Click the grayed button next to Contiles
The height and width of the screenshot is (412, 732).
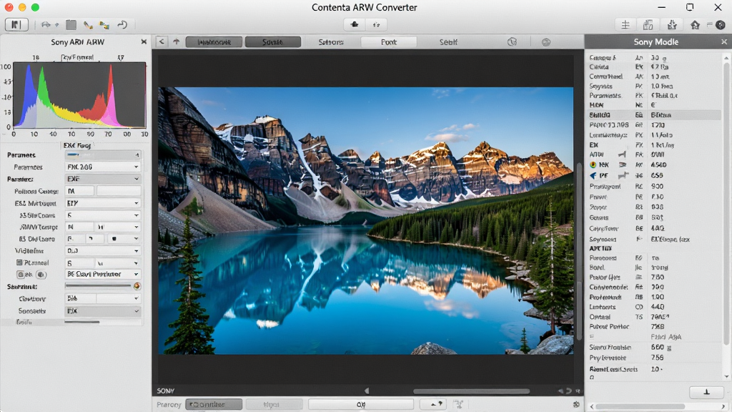(274, 404)
